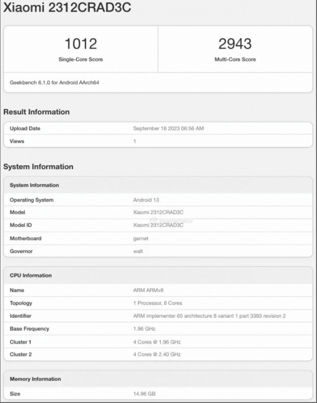
Task: Select the 2943 multi-core score value
Action: (235, 43)
